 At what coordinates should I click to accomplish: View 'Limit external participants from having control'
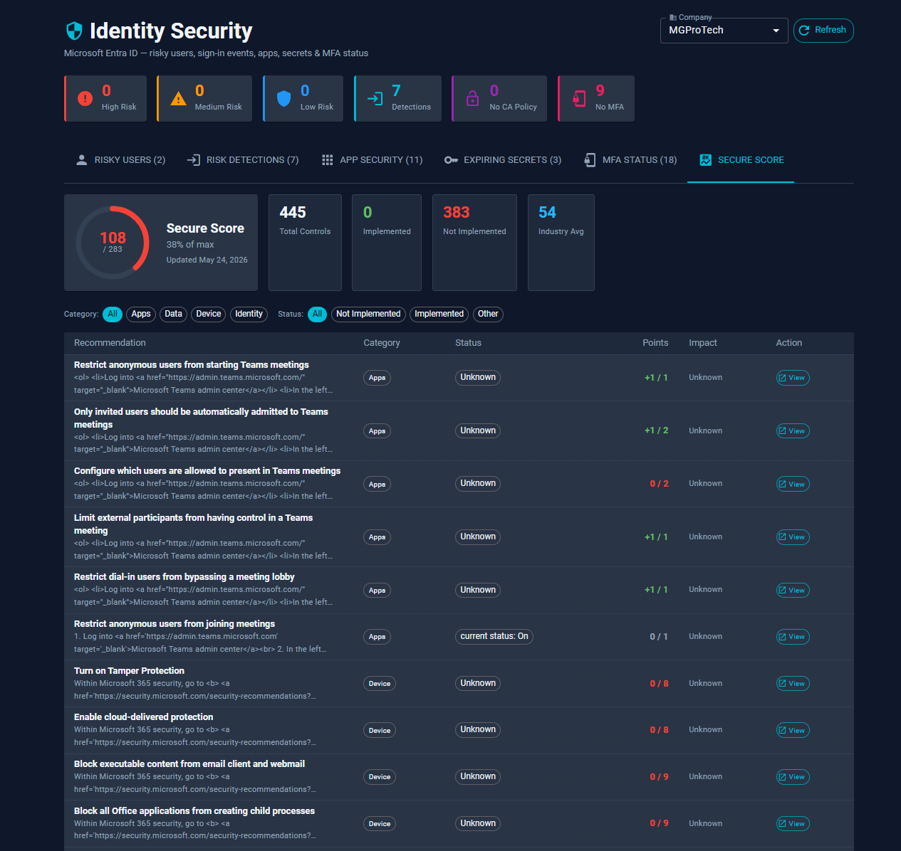(x=793, y=537)
